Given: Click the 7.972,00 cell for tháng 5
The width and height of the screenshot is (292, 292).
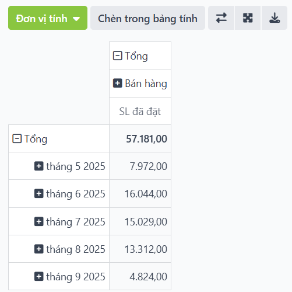Looking at the screenshot, I should coord(140,166).
